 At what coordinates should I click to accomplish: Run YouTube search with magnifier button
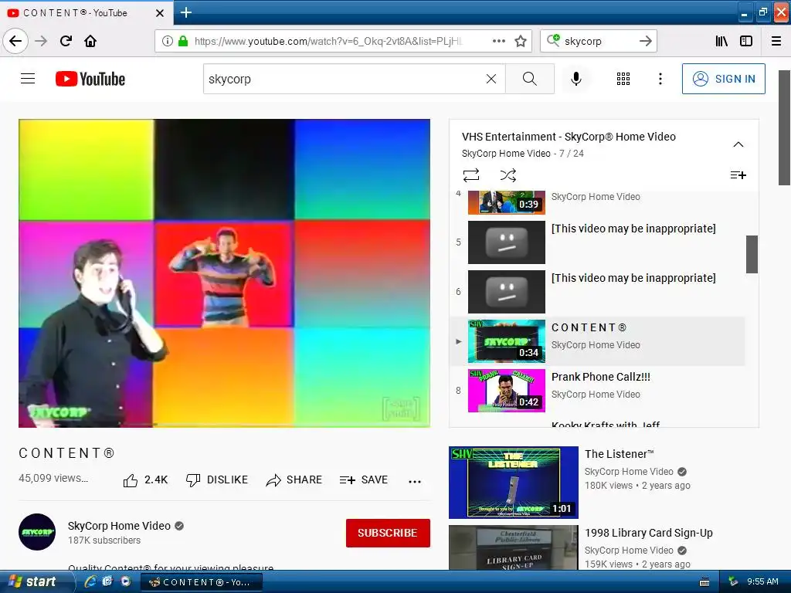[530, 79]
